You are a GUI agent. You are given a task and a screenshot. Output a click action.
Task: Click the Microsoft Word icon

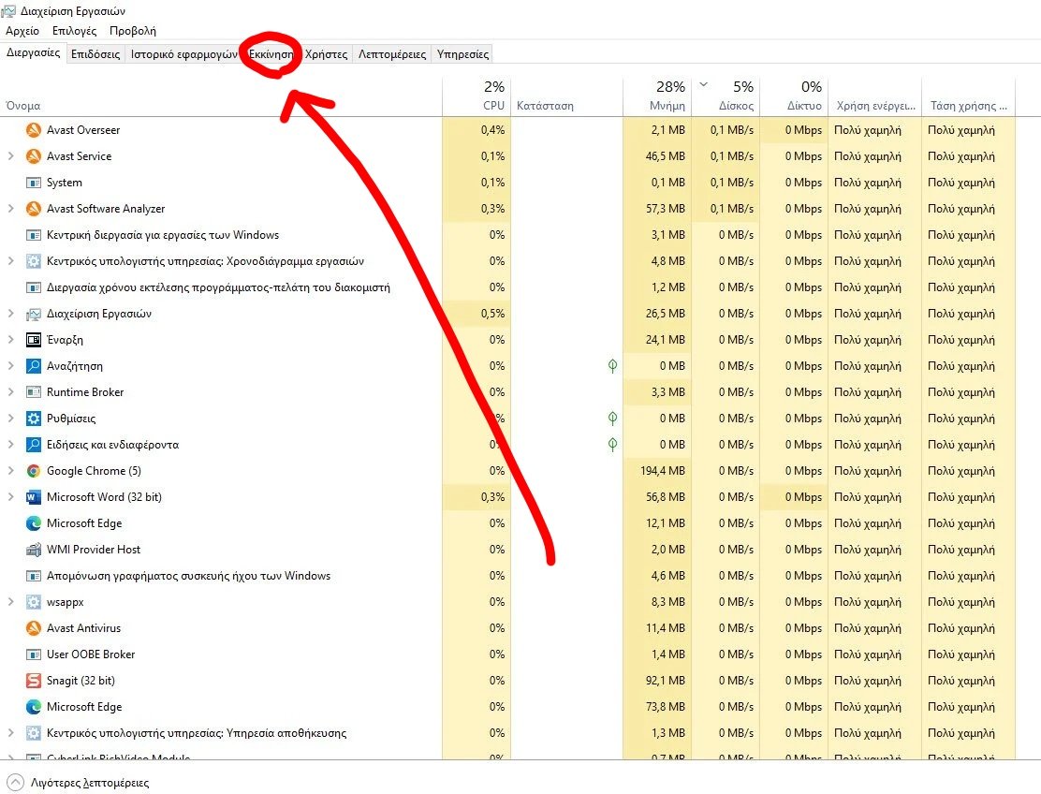(33, 497)
